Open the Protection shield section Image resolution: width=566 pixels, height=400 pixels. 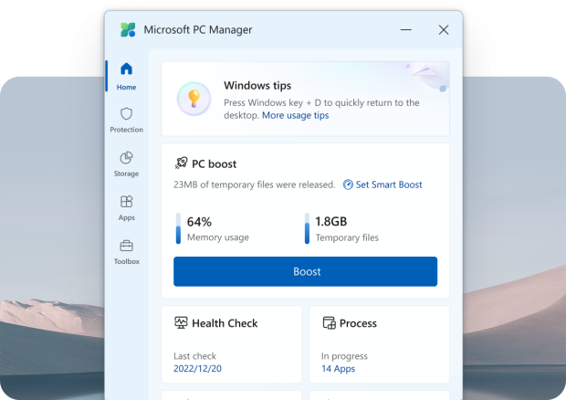tap(126, 120)
